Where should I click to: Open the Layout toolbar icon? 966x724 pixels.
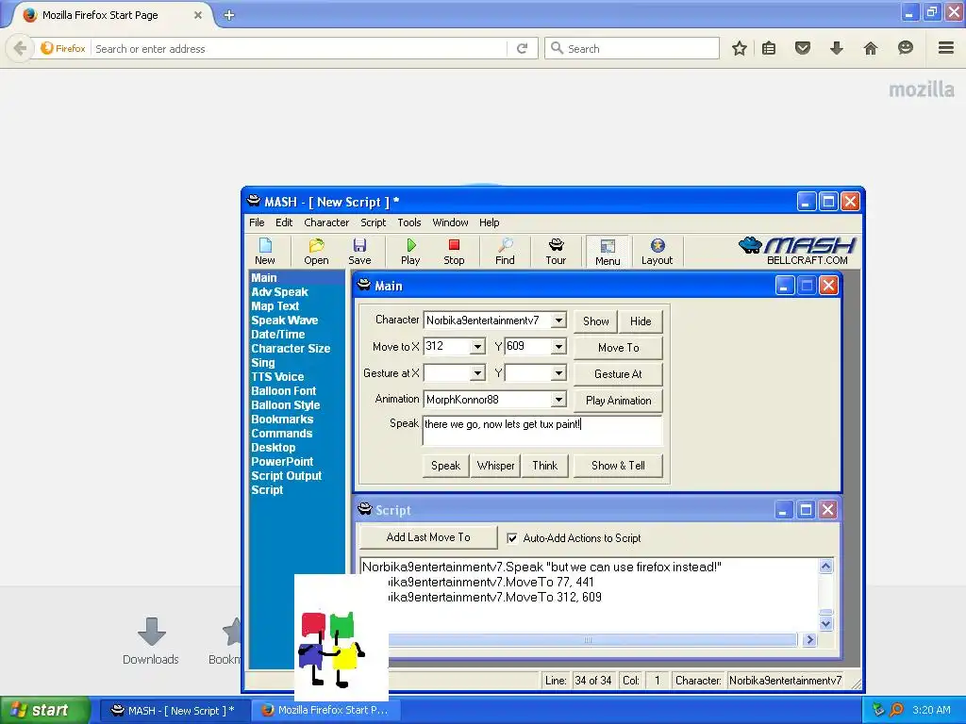[x=658, y=251]
